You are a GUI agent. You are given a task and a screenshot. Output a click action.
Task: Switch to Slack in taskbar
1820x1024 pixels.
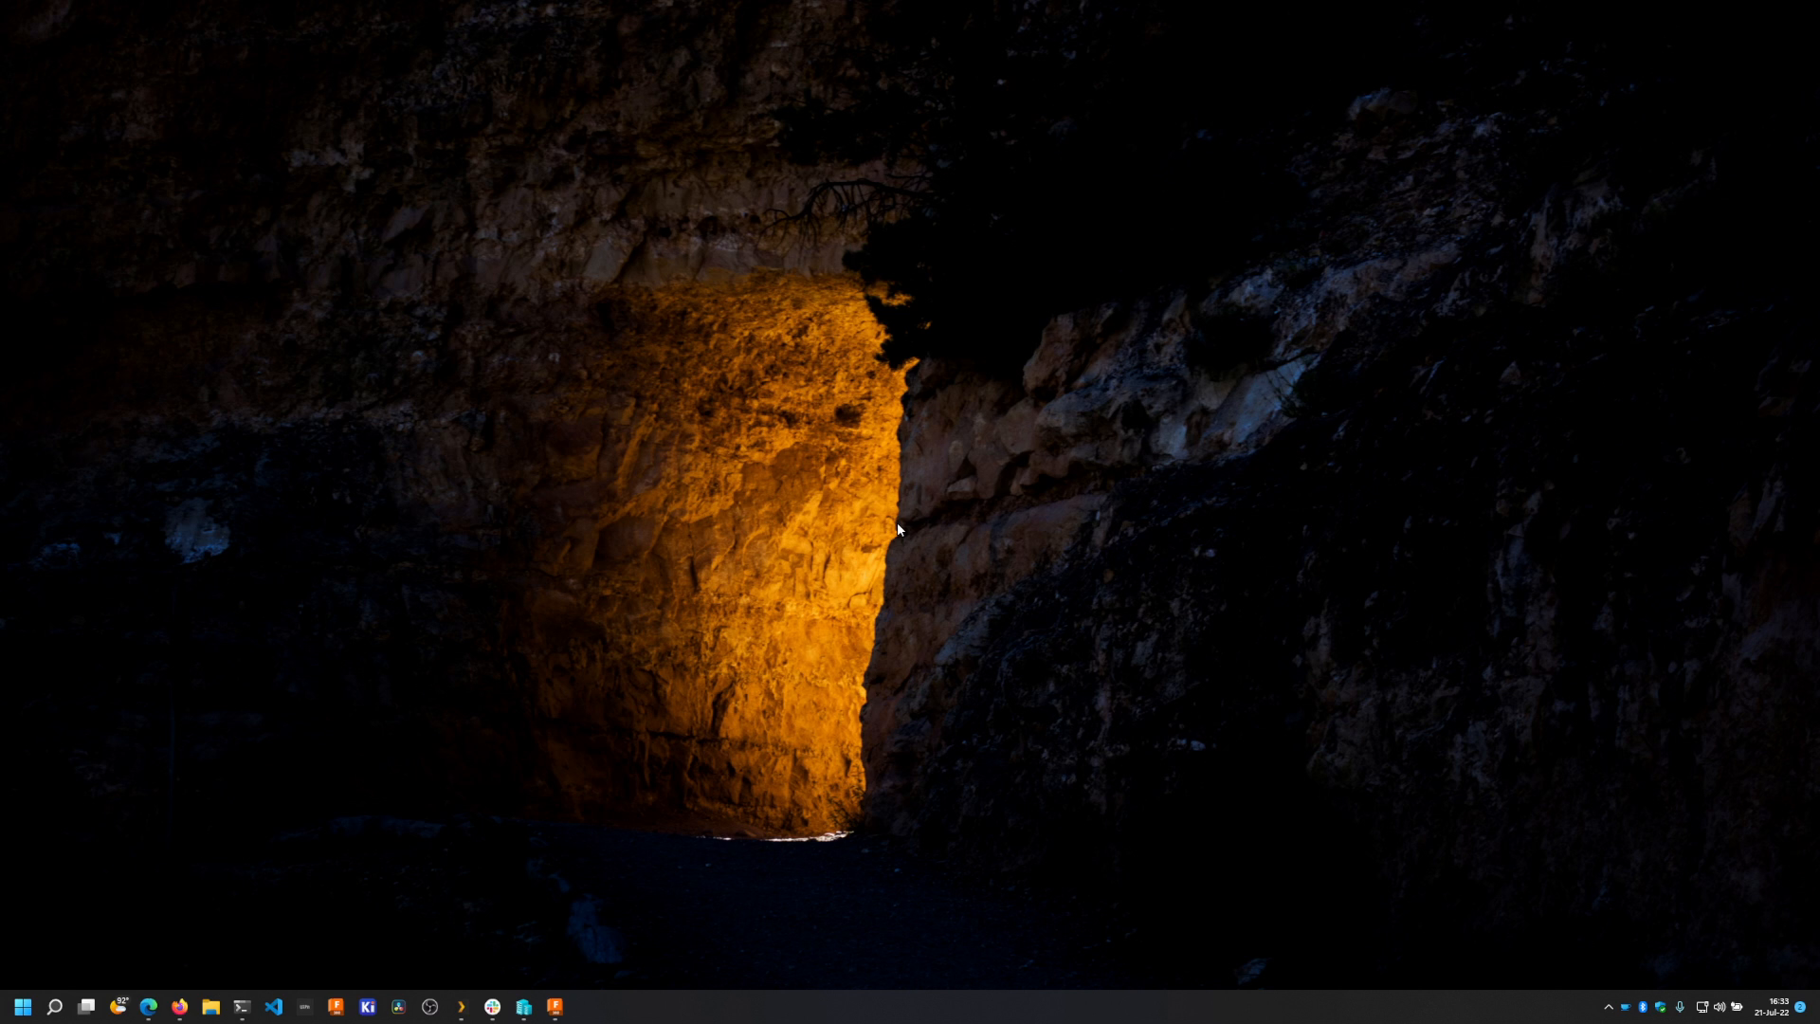tap(492, 1007)
